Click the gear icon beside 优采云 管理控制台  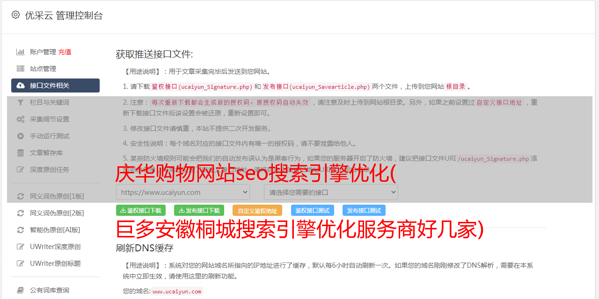[x=16, y=15]
